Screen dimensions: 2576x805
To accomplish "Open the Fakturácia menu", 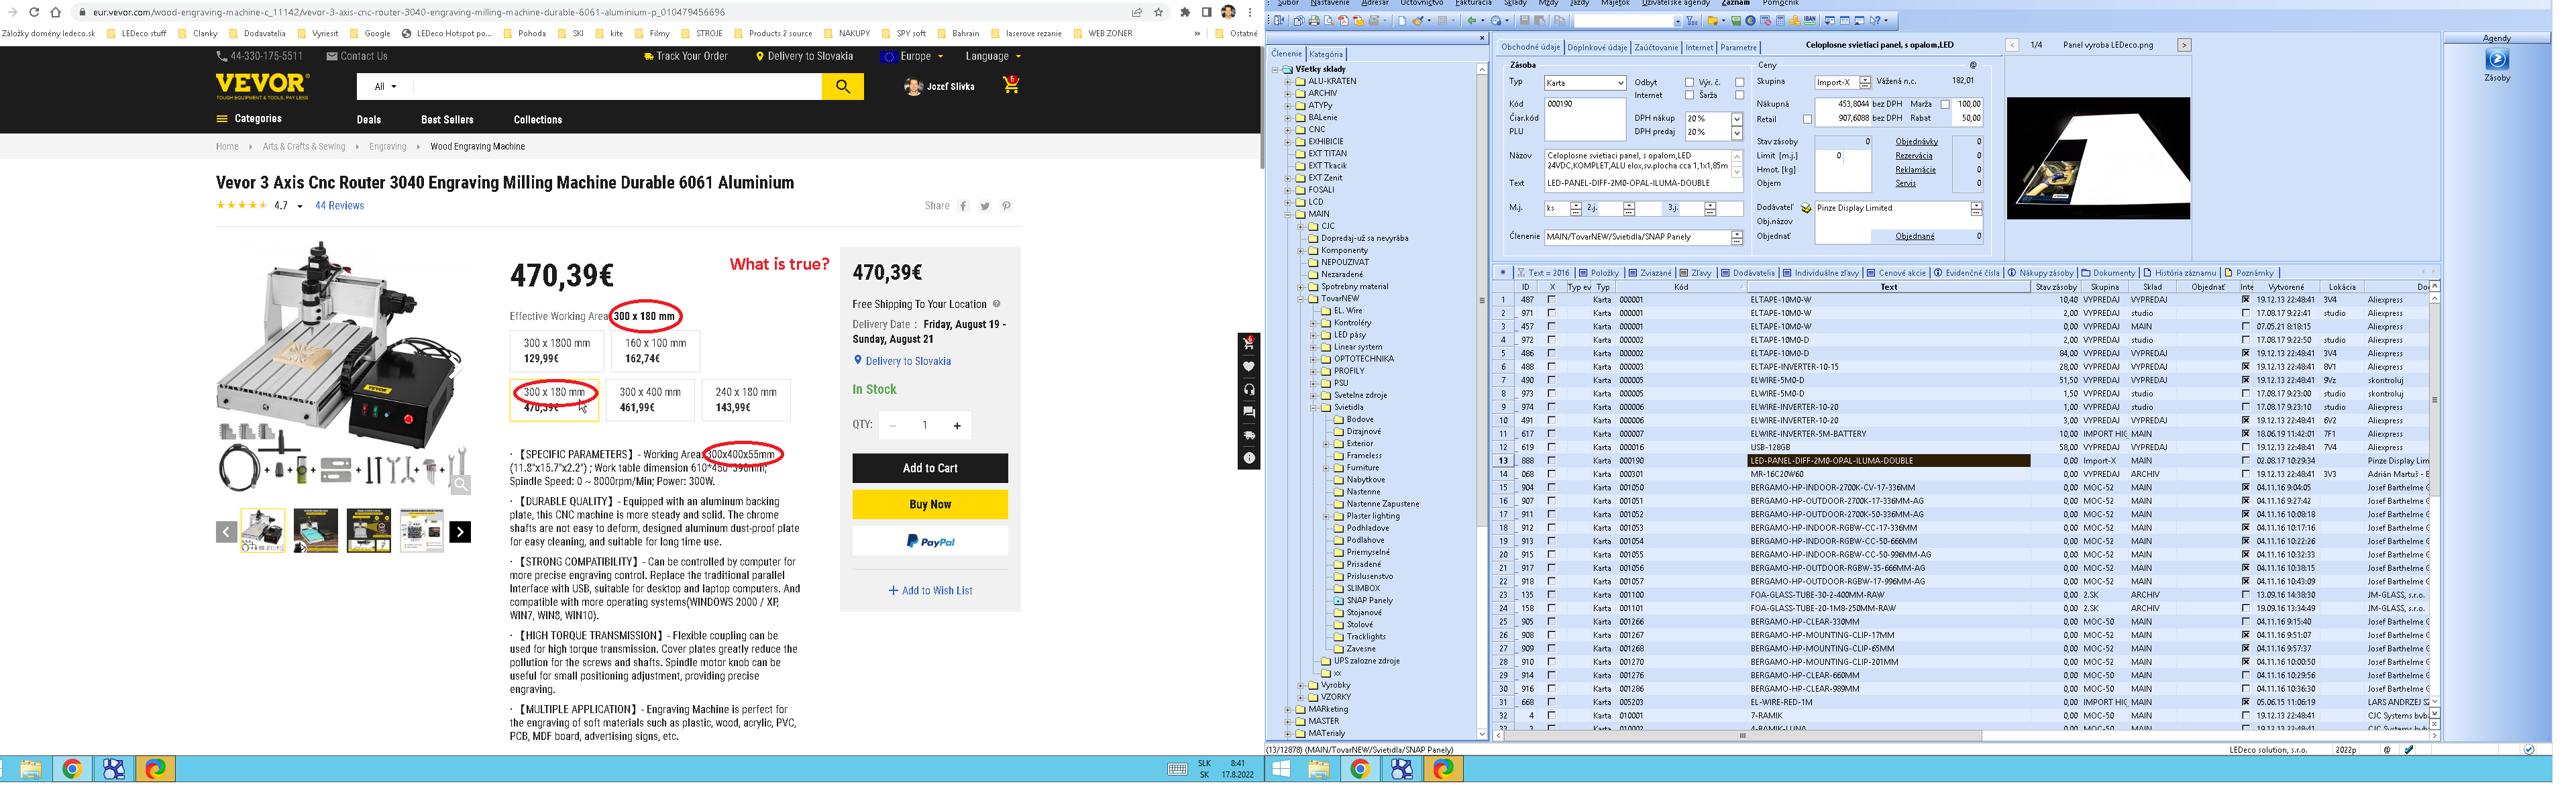I will point(1473,3).
